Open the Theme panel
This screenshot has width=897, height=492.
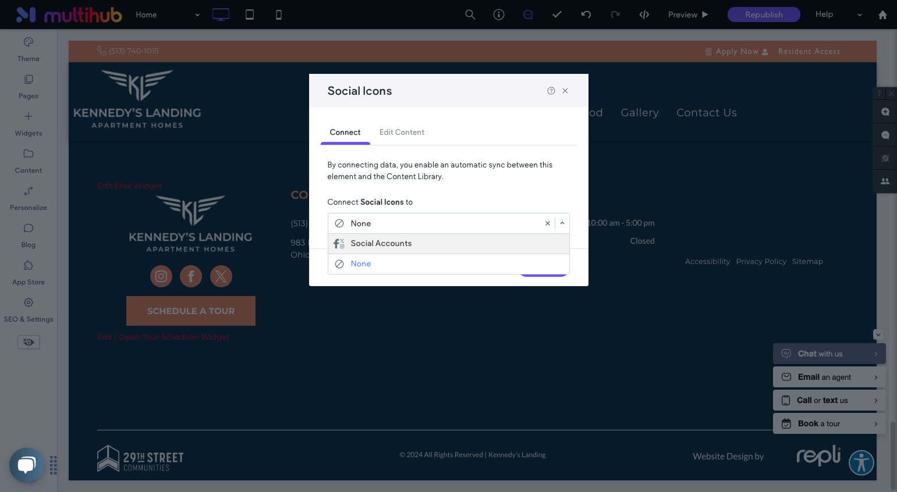click(x=28, y=49)
